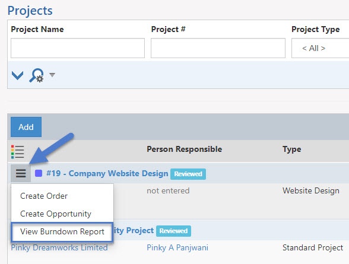
Task: Click the Standard Project type cell
Action: tap(313, 247)
